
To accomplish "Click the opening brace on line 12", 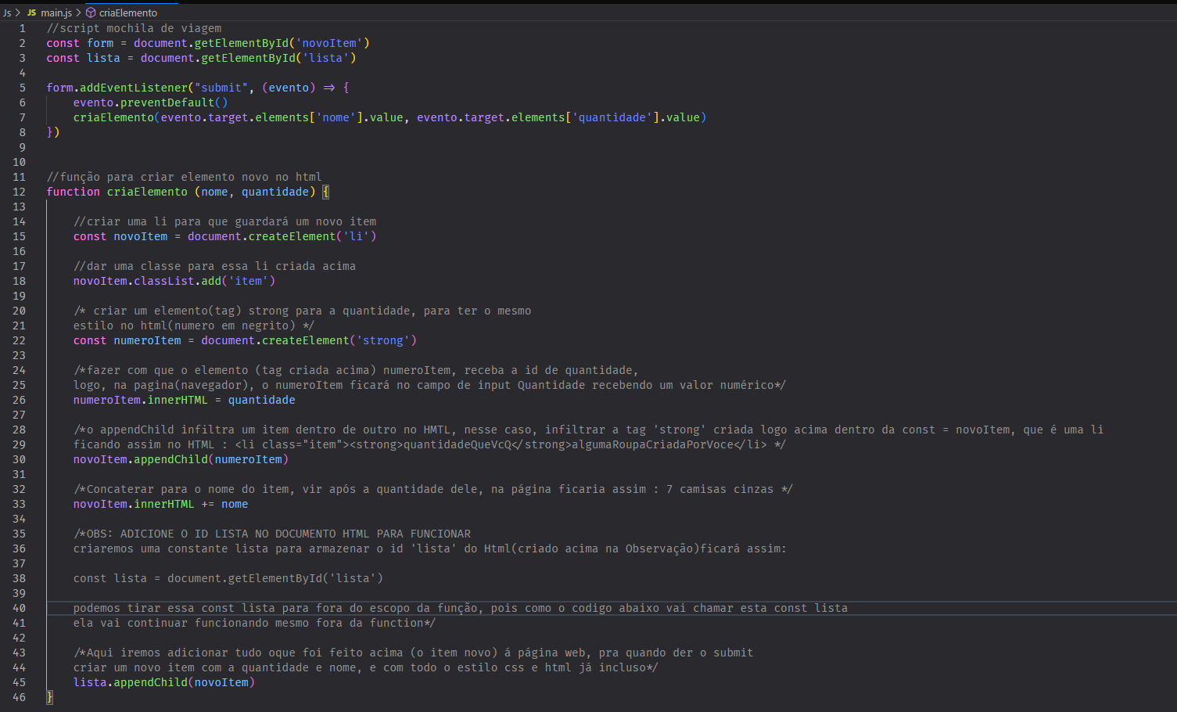I will pos(326,192).
